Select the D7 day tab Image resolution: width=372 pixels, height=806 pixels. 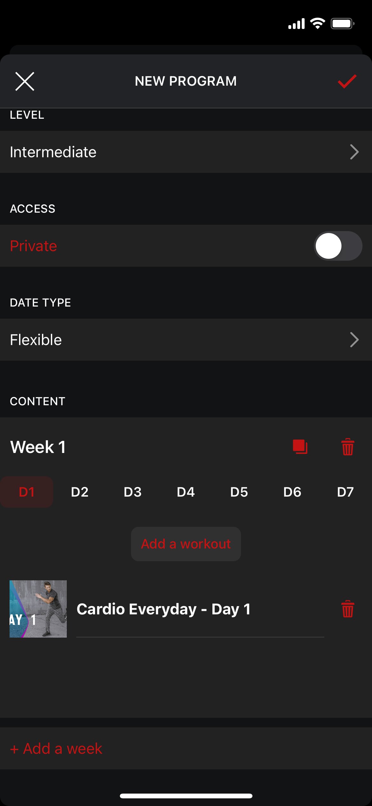[345, 492]
